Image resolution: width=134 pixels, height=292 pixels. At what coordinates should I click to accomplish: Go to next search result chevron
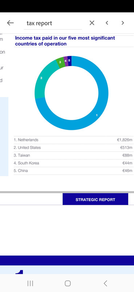[x=123, y=23]
